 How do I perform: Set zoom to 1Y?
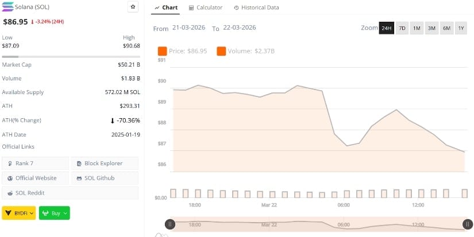(461, 28)
